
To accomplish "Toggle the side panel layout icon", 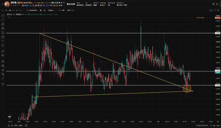I will click(217, 4).
